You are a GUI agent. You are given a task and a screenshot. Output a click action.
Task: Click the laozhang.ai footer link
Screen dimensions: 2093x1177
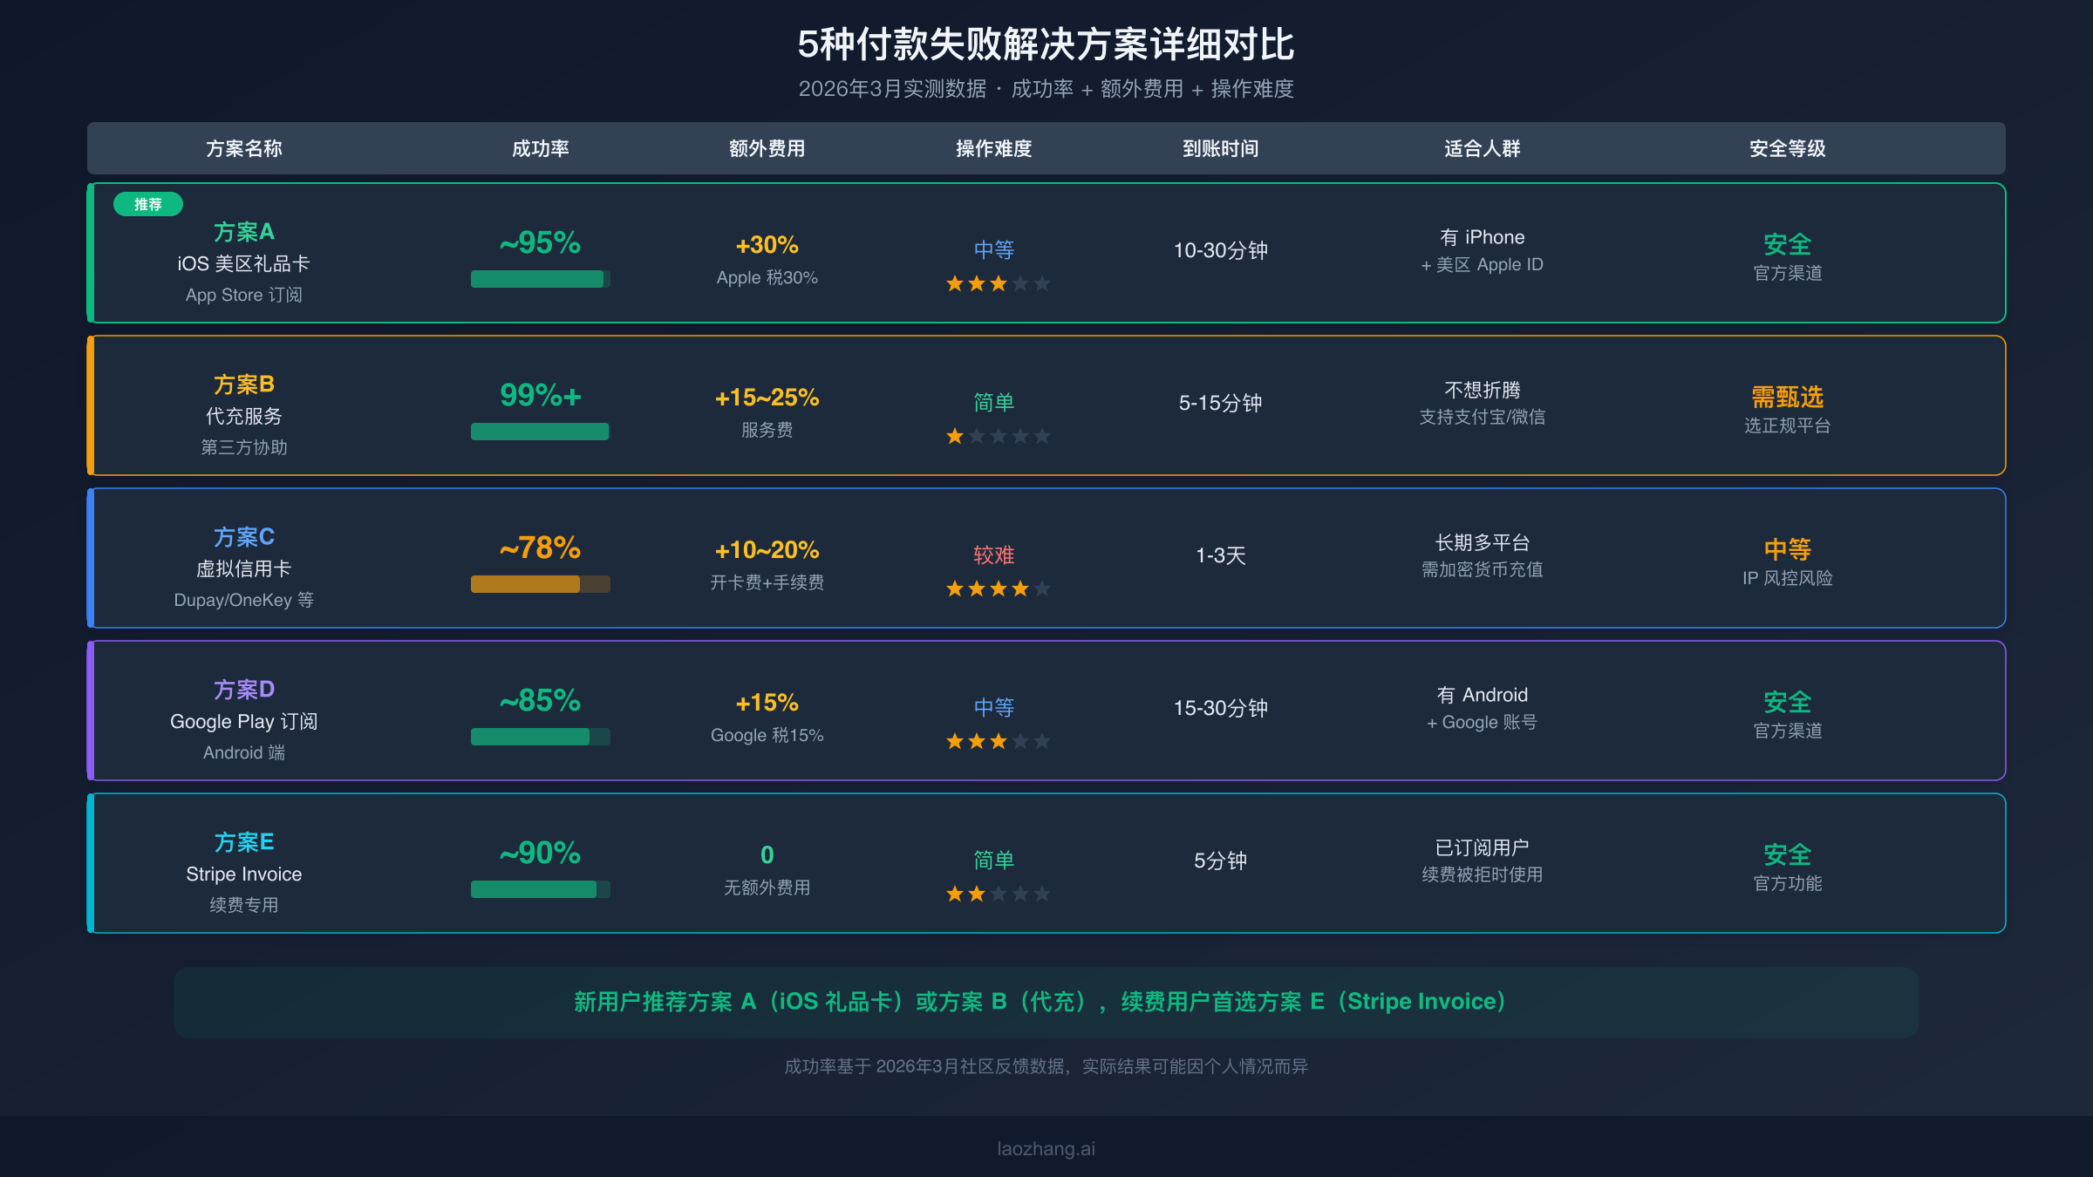(x=1046, y=1147)
